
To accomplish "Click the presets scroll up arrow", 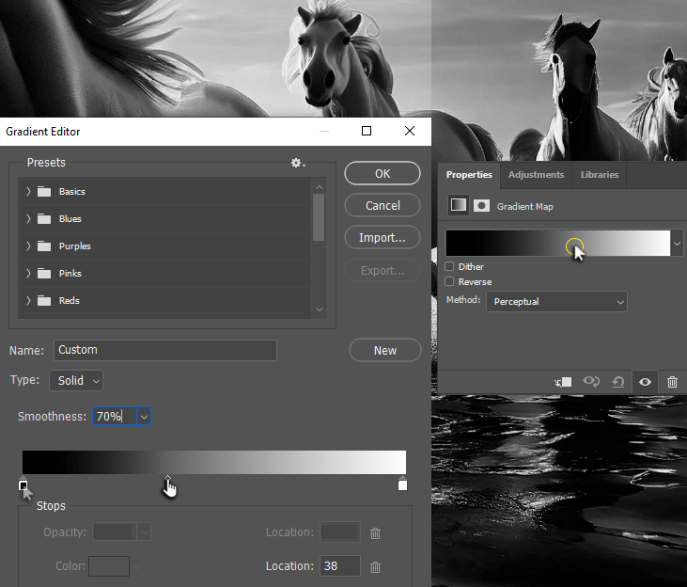I will point(320,187).
